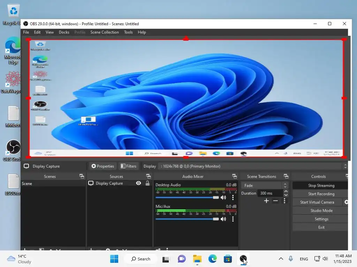Click the microphone icon in the system tray
357x267 pixels.
[291, 259]
